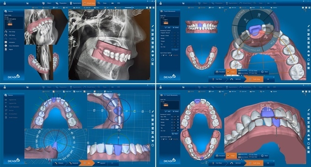Collapse the top setup tree node
Viewport: 311px width, 167px height.
[5, 17]
